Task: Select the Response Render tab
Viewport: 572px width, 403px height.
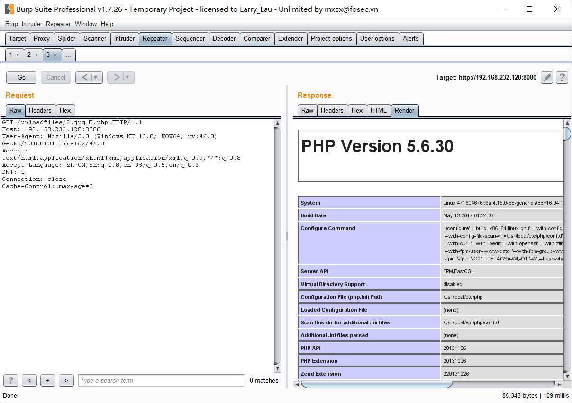Action: pos(404,110)
